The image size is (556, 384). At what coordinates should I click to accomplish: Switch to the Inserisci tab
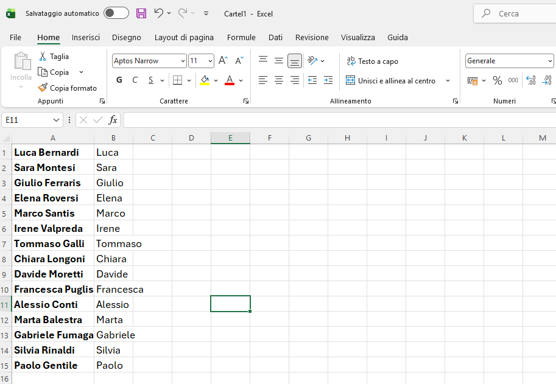coord(86,37)
